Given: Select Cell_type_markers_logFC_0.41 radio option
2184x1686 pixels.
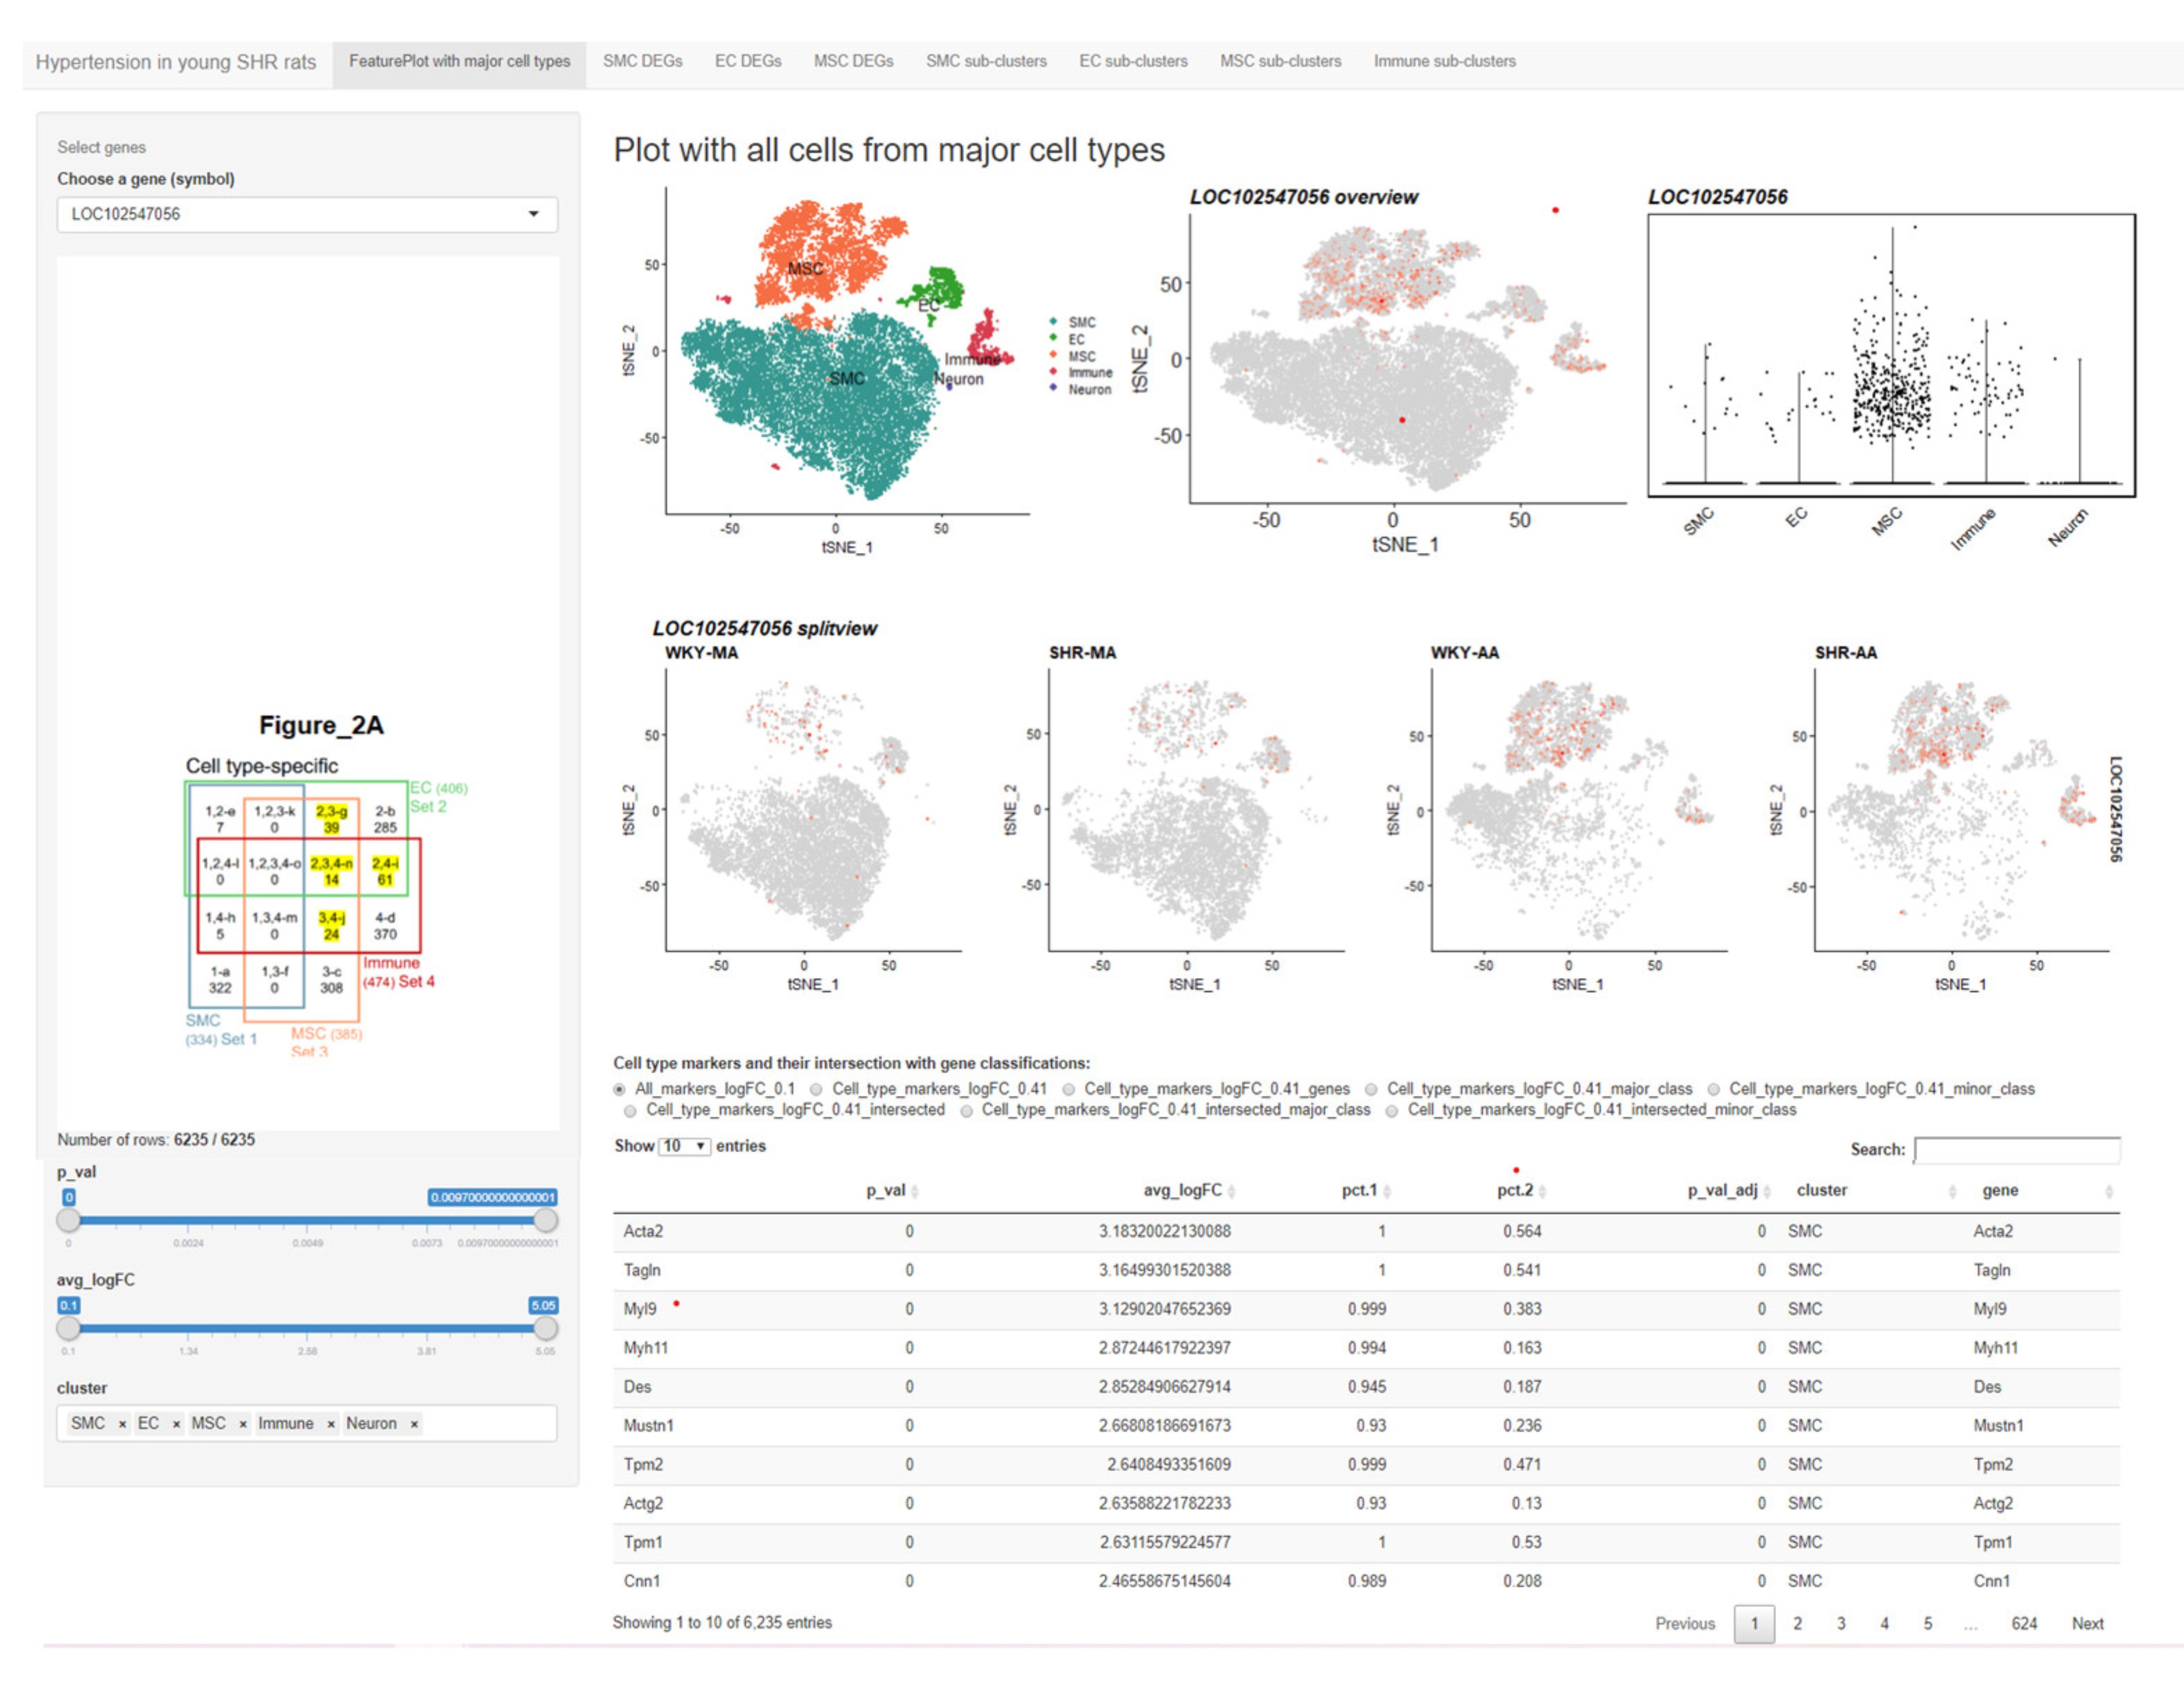Looking at the screenshot, I should click(x=817, y=1089).
